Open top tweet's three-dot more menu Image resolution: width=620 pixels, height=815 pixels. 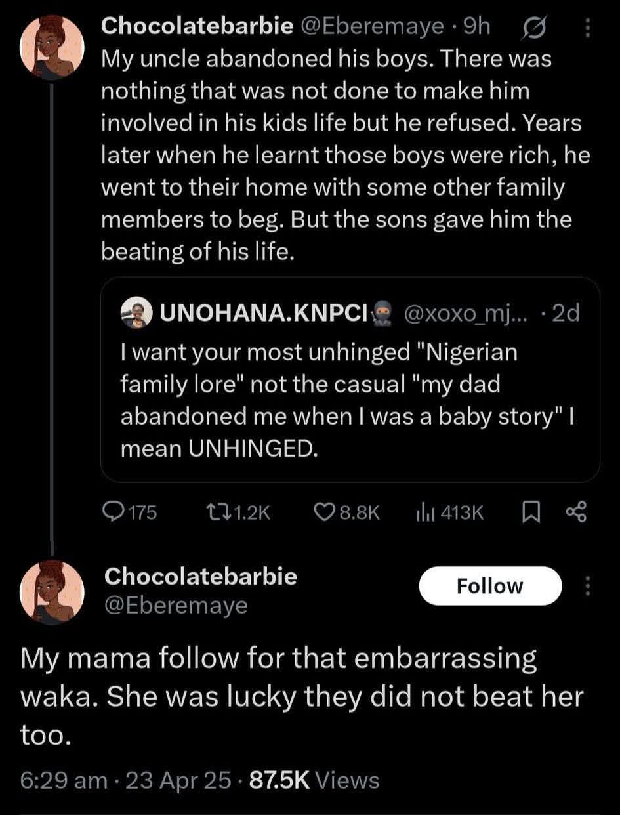pyautogui.click(x=587, y=27)
